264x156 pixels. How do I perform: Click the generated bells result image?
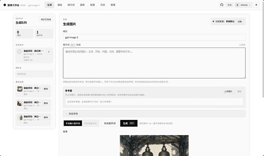[154, 145]
